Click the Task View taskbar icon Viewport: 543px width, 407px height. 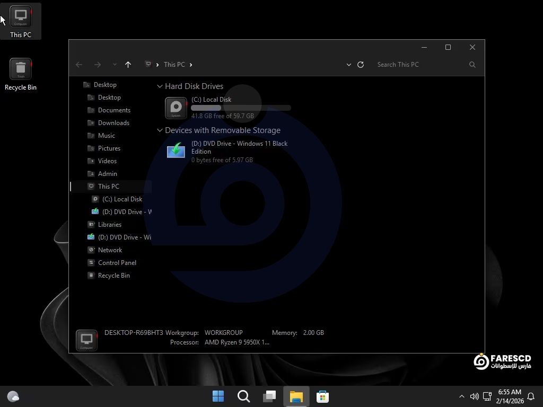pyautogui.click(x=270, y=396)
